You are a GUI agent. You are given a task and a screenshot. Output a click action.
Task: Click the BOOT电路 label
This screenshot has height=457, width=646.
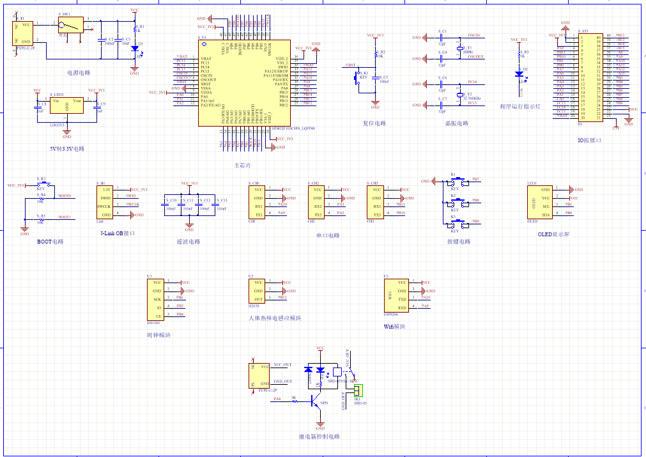(50, 242)
